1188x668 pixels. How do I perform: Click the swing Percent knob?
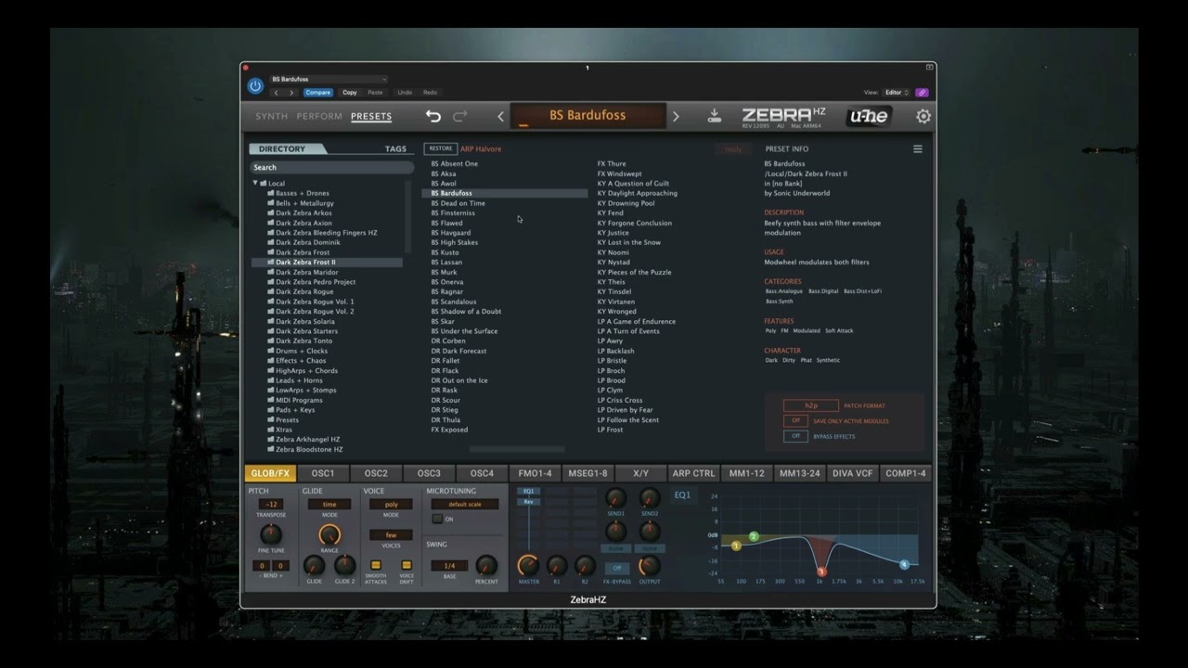[x=486, y=565]
